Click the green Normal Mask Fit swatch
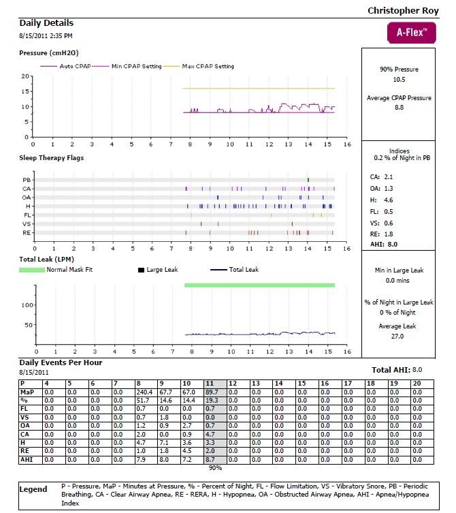456x513 pixels. (32, 270)
